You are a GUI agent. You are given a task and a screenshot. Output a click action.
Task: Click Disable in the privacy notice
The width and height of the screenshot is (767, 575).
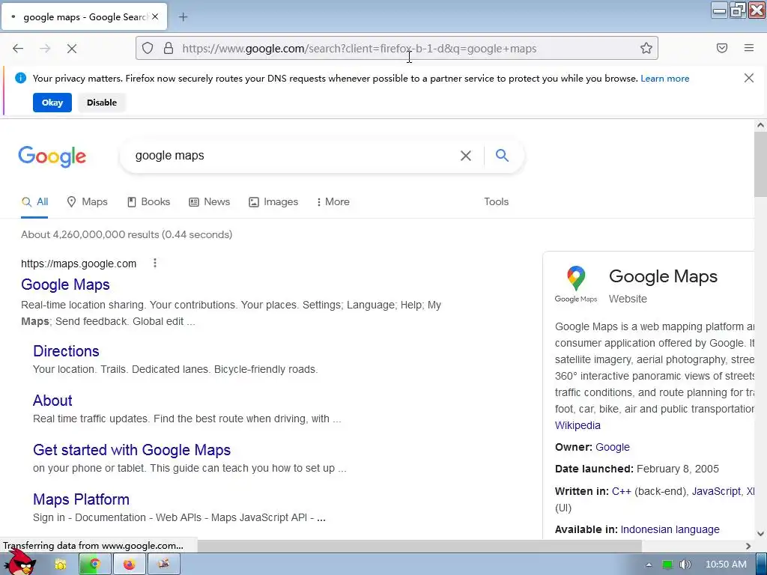point(102,103)
